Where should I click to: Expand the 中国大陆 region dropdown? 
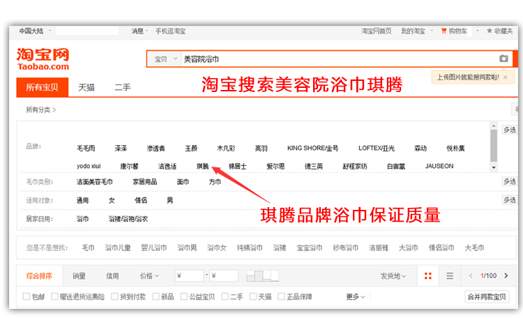click(x=50, y=31)
